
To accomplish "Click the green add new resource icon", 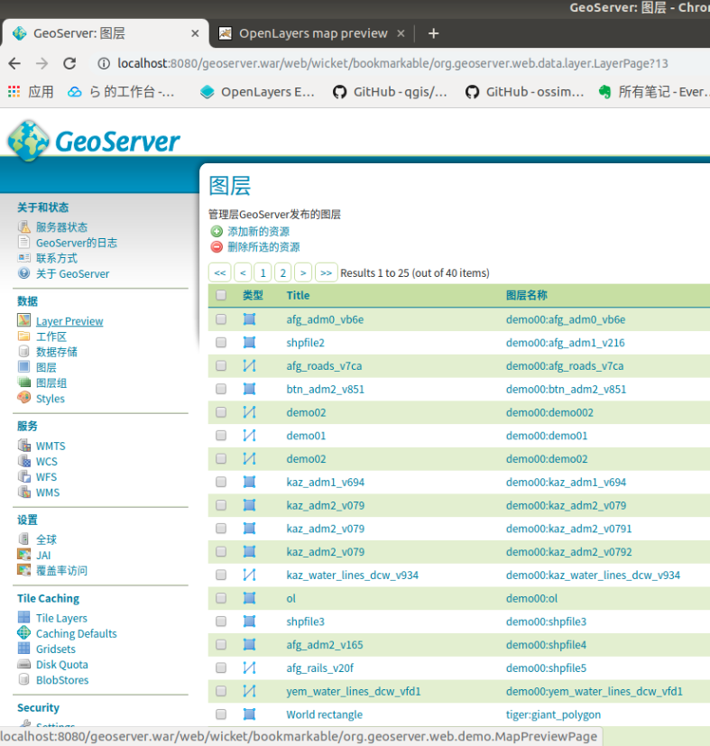I will tap(217, 232).
